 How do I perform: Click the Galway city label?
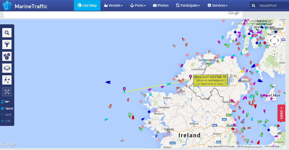click(169, 129)
